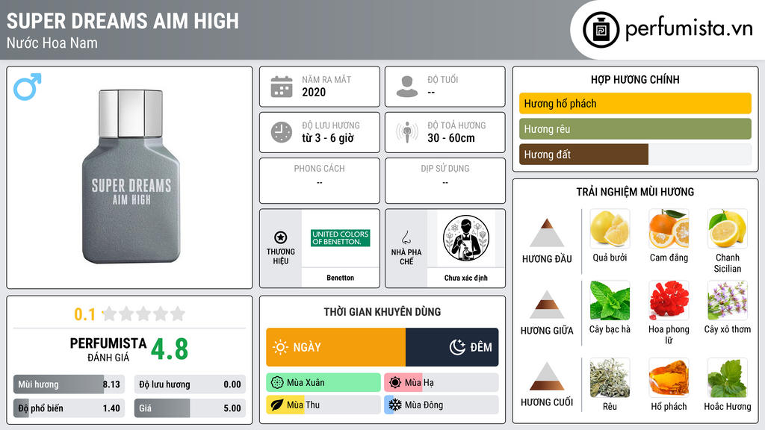This screenshot has width=765, height=430.
Task: Click the snowflake icon for Mùa Đông
Action: coord(395,405)
